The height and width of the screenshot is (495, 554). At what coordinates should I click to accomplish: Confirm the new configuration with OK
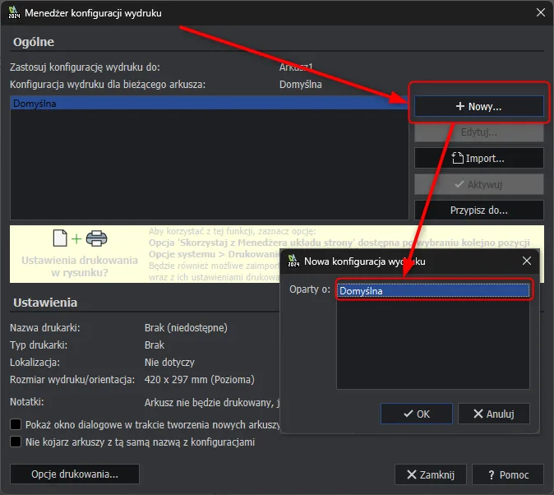click(x=416, y=414)
